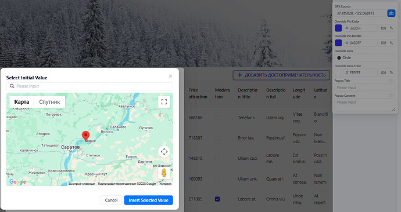Open map camera pan controls
Screen dimensions: 401x212
coord(164,152)
